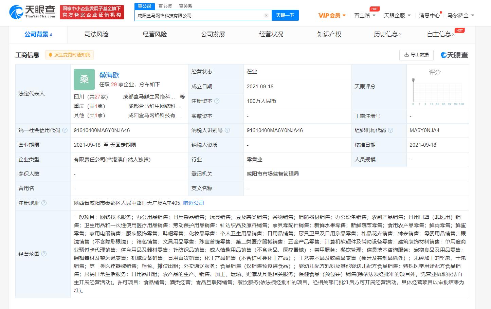Clear the search box with the X icon
Screen dimensions: 491x309
266,16
